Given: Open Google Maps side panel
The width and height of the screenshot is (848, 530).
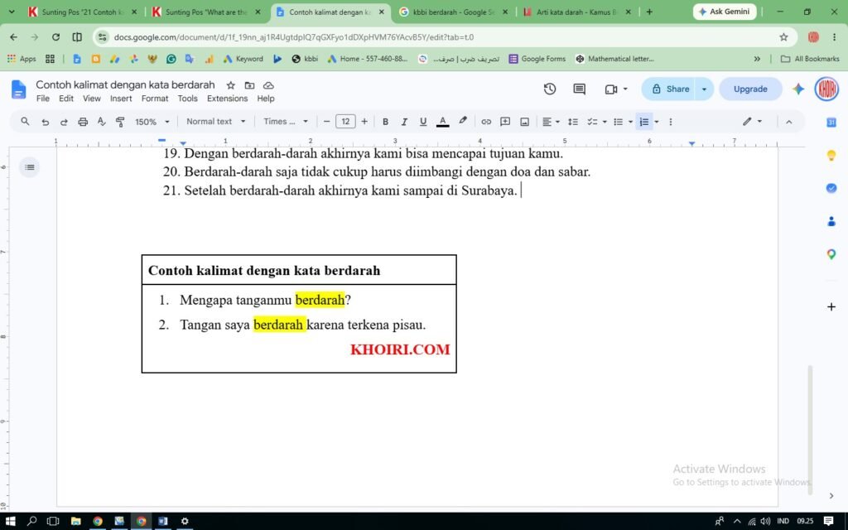Looking at the screenshot, I should click(x=831, y=254).
